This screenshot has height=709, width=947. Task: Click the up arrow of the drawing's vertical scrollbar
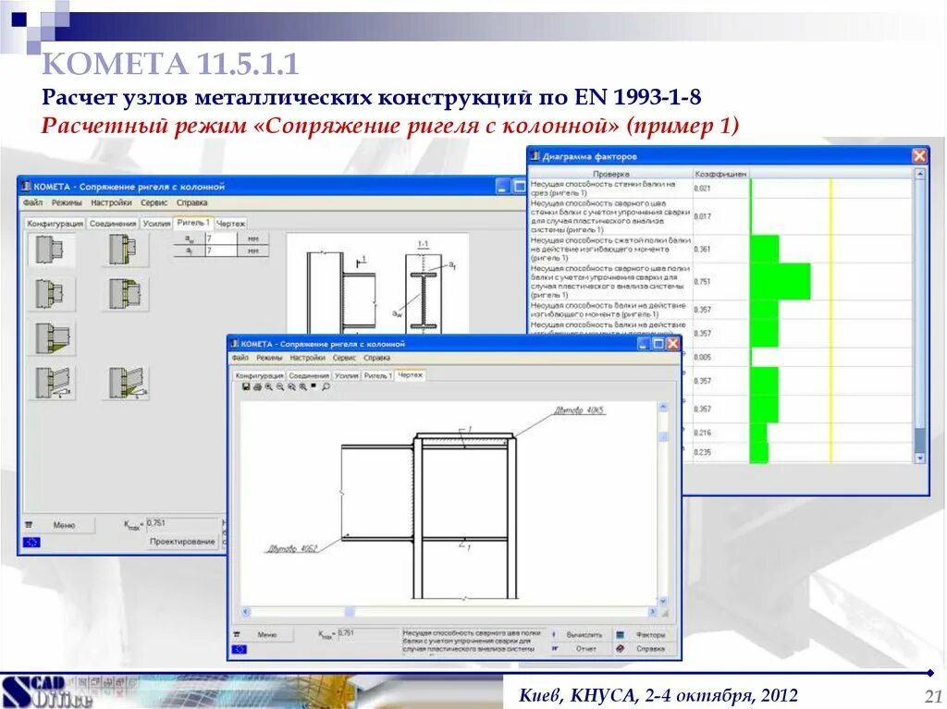click(663, 407)
